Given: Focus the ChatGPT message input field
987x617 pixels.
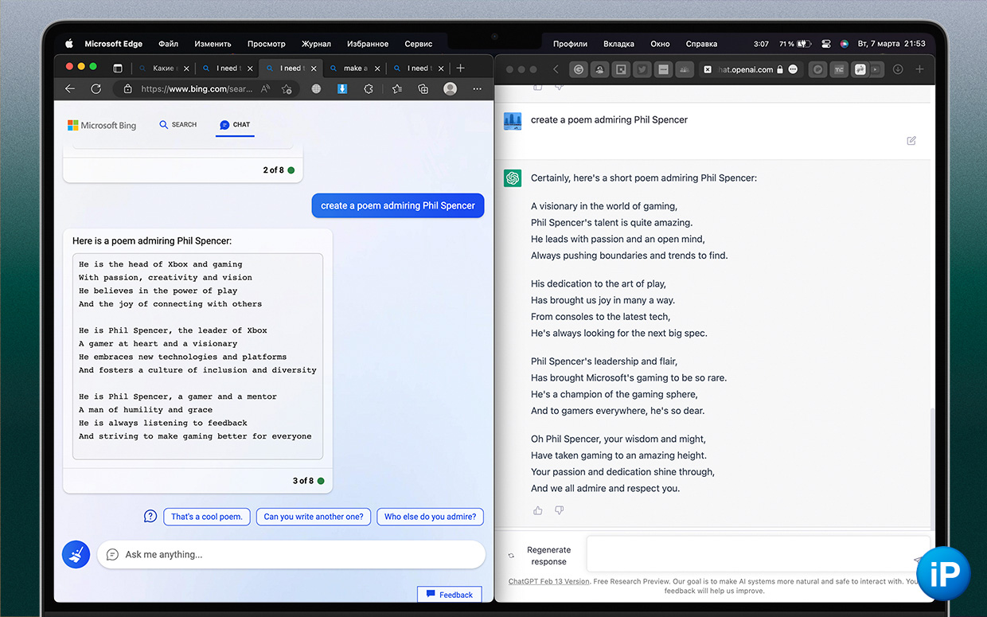Looking at the screenshot, I should [x=756, y=553].
